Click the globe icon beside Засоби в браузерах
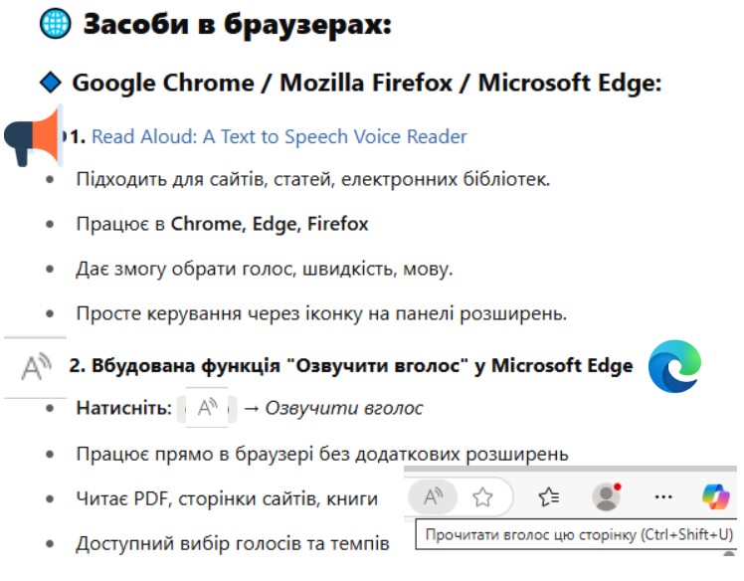This screenshot has width=744, height=581. tap(56, 23)
